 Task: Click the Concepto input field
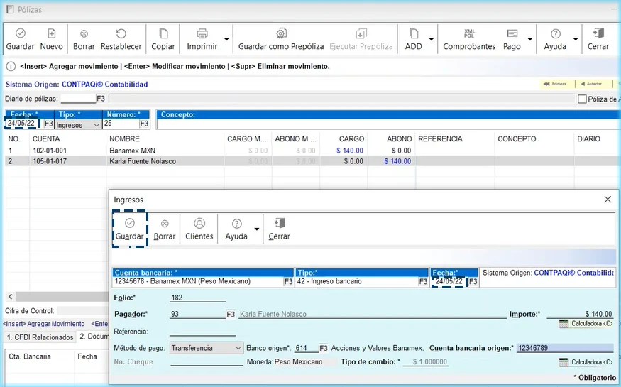coord(388,124)
